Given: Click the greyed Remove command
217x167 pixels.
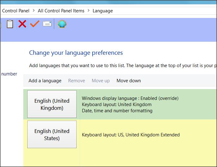Looking at the screenshot, I should pos(77,81).
